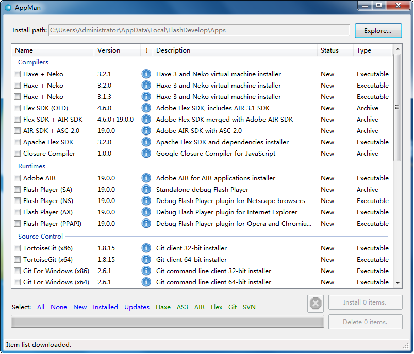414x354 pixels.
Task: Click the cancel X icon near Install button
Action: click(x=316, y=304)
